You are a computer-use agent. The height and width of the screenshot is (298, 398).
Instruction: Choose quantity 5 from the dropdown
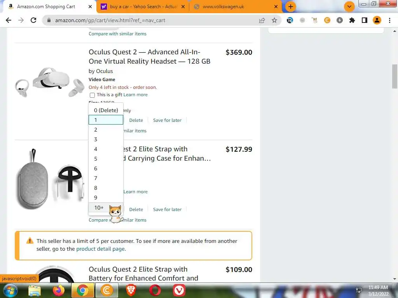(106, 159)
